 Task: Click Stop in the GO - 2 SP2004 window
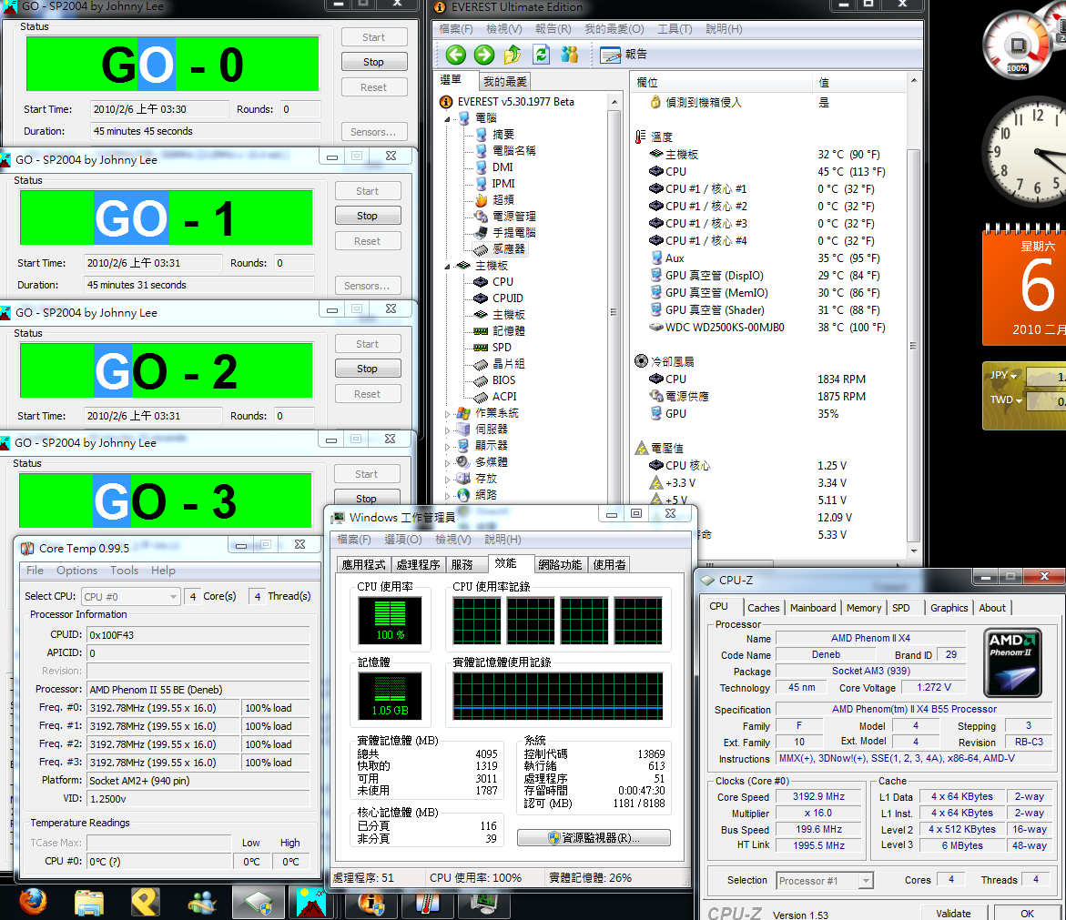[x=368, y=369]
